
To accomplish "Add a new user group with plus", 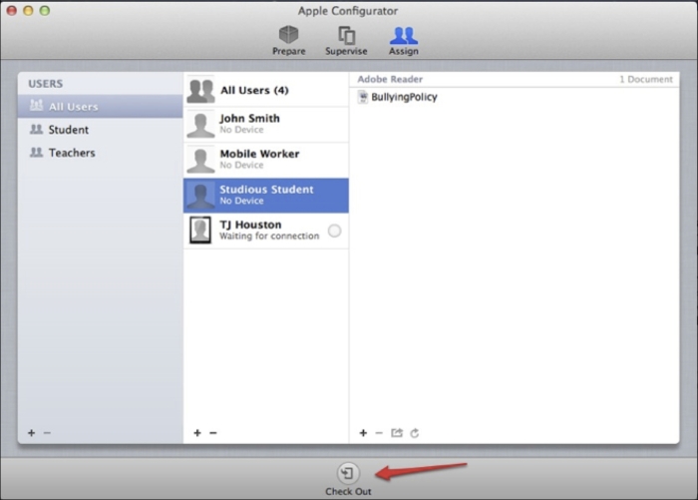I will [x=31, y=433].
